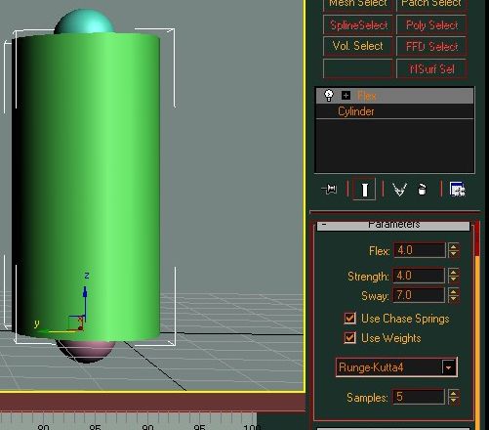Disable Use Chase Springs checkbox
489x430 pixels.
pyautogui.click(x=349, y=319)
